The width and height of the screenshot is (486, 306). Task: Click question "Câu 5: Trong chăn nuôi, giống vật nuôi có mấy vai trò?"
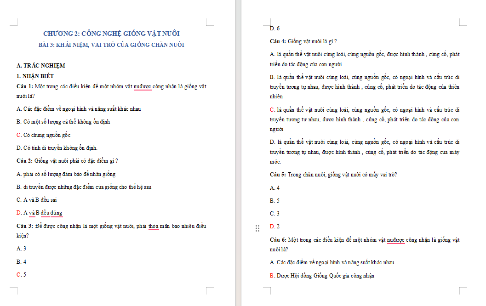tap(333, 175)
